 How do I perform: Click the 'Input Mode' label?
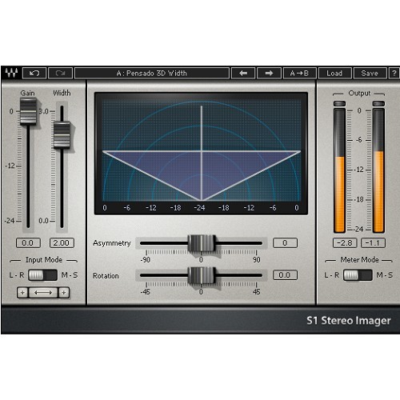click(x=44, y=260)
